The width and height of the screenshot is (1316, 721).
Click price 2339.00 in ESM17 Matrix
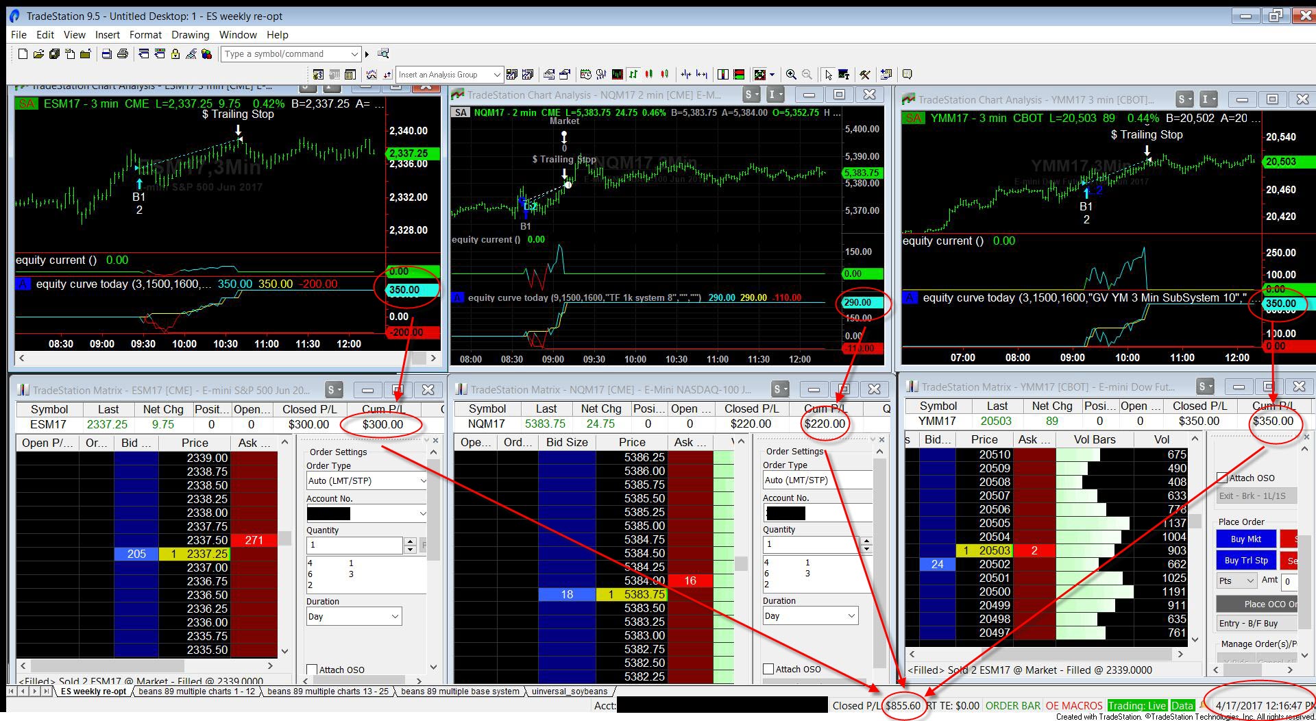point(207,458)
